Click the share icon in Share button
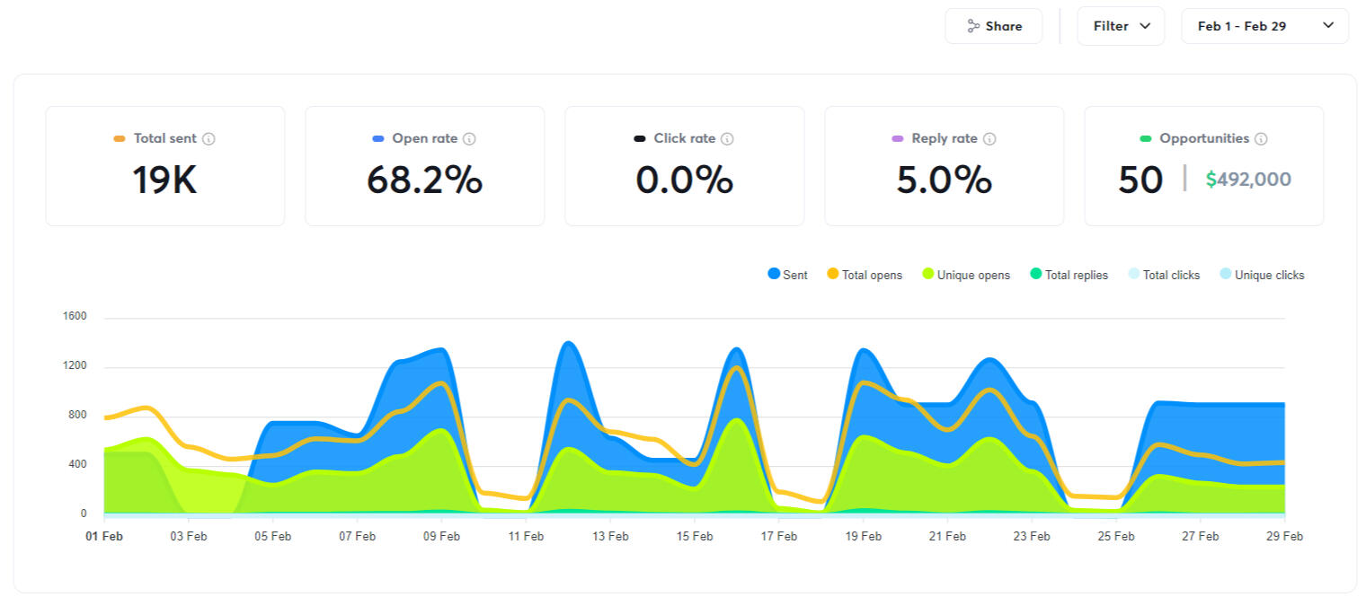1366x597 pixels. tap(973, 26)
